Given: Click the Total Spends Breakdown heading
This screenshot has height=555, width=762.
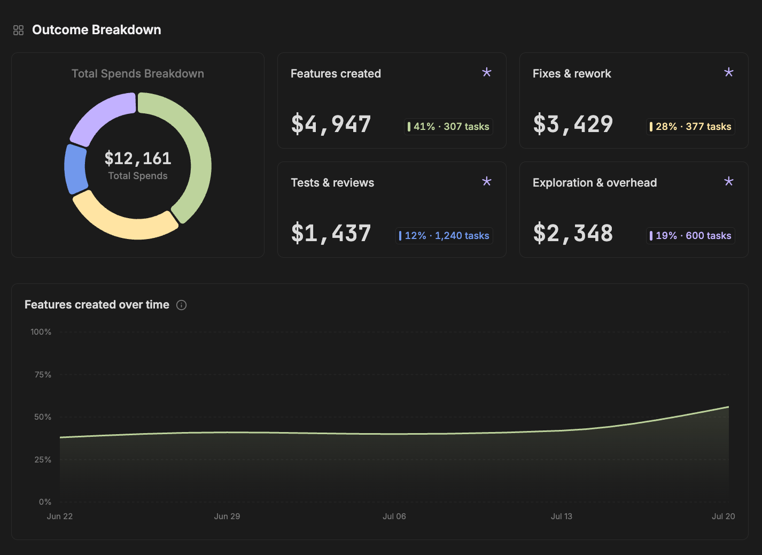Looking at the screenshot, I should pyautogui.click(x=138, y=74).
